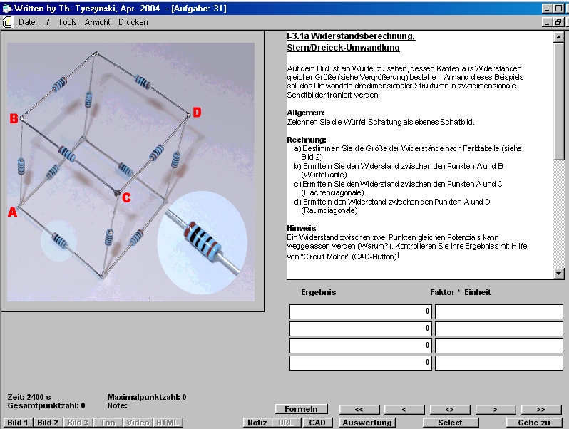Start the Auswertung evaluation
The image size is (569, 429).
point(366,423)
